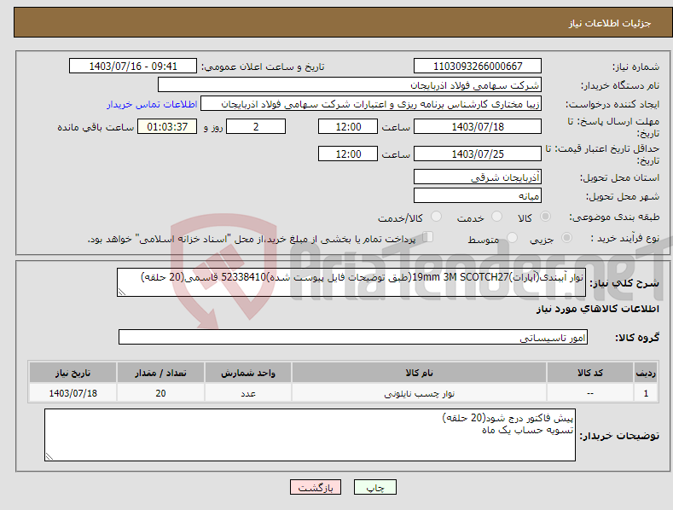Click the buyer notes text area
Screen dimensions: 673x510
[310, 435]
